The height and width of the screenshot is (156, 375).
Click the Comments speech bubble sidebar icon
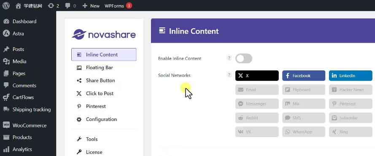[6, 85]
